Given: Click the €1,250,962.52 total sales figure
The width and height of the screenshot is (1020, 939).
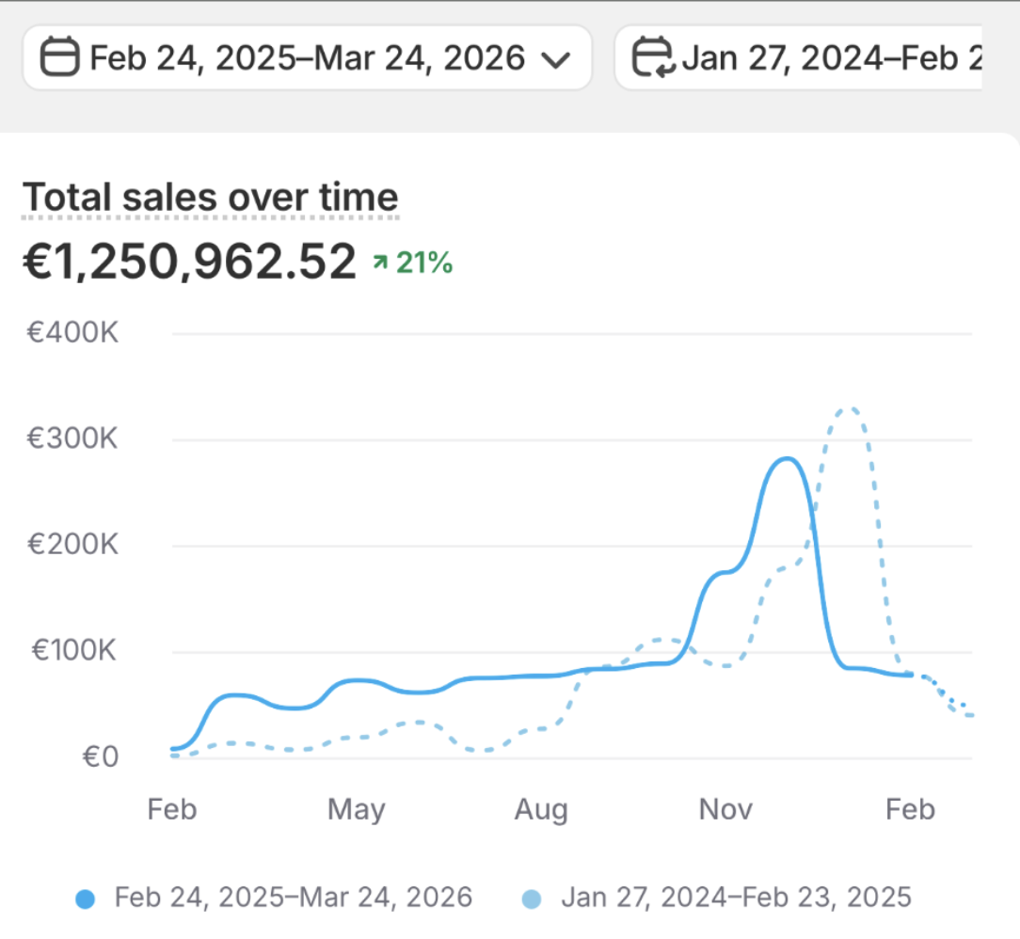Looking at the screenshot, I should tap(189, 262).
